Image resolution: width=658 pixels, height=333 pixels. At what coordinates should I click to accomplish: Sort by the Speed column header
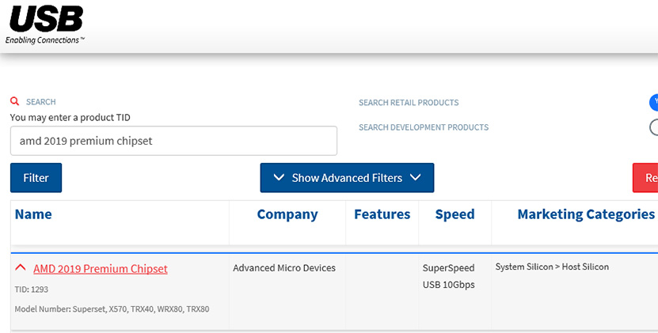455,214
